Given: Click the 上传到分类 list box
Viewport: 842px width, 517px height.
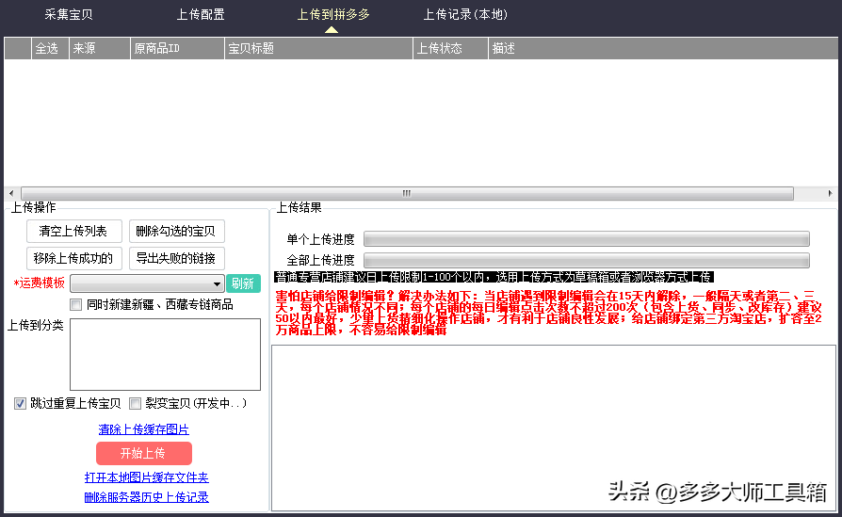Looking at the screenshot, I should coord(166,354).
